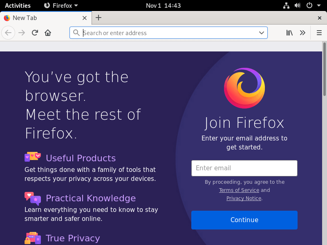The width and height of the screenshot is (327, 245).
Task: Click the text "By proceeding, you agree to the"
Action: point(244,182)
